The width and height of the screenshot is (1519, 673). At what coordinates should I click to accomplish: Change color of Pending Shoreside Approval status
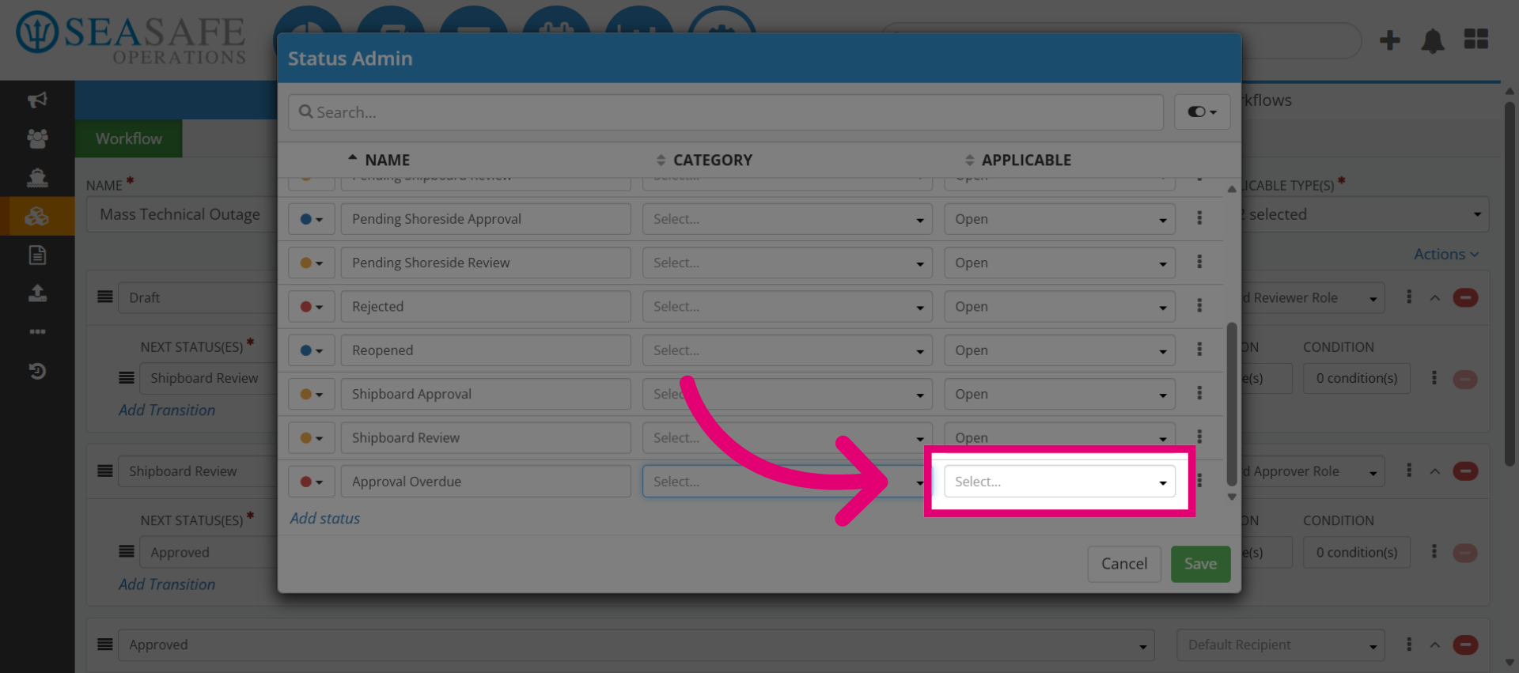pos(312,219)
